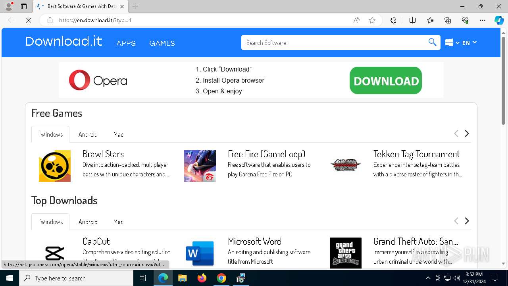Open the Extensions puzzle icon
This screenshot has width=508, height=286.
(393, 20)
